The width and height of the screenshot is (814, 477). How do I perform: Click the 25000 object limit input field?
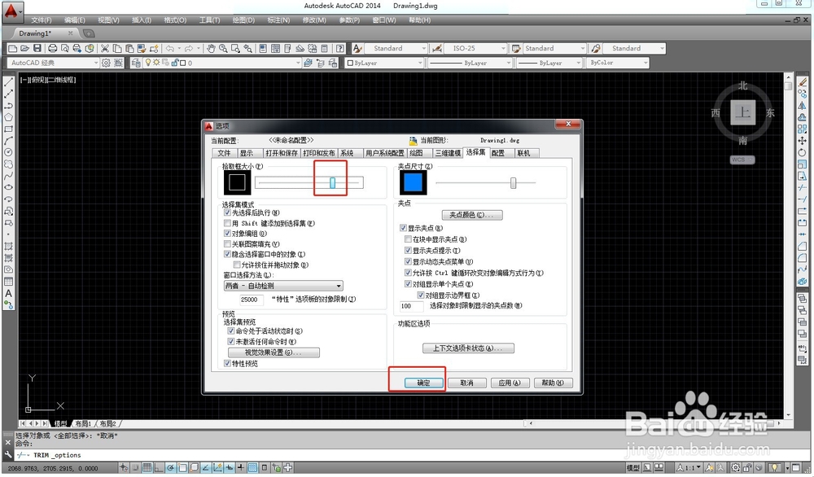pyautogui.click(x=253, y=300)
